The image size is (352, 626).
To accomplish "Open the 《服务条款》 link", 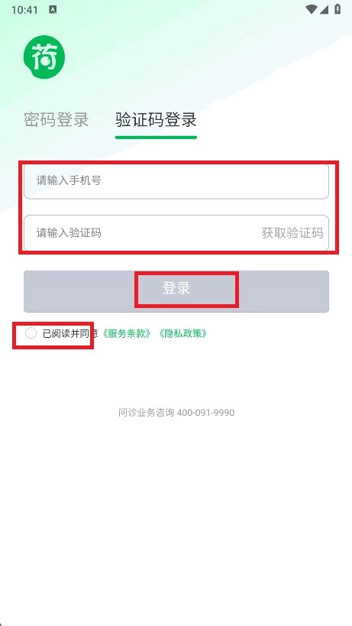I will 127,333.
